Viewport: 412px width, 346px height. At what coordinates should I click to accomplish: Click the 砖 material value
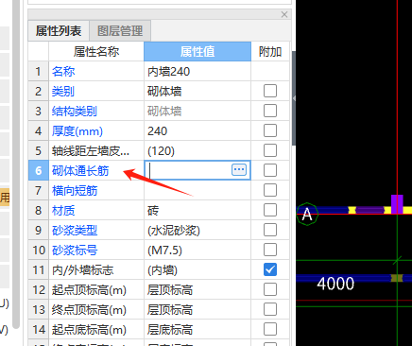pos(153,211)
